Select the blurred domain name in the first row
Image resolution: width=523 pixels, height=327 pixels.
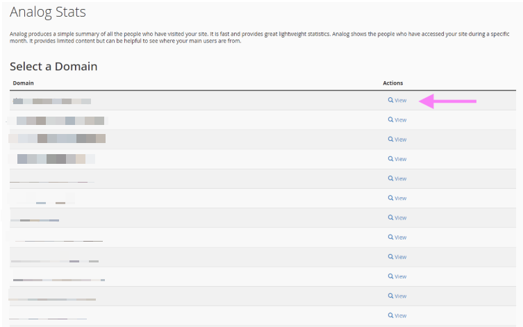(x=52, y=101)
